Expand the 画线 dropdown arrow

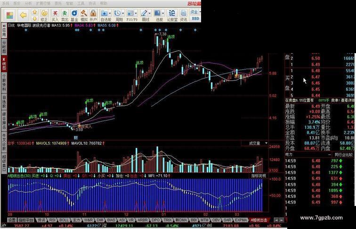coord(149,13)
